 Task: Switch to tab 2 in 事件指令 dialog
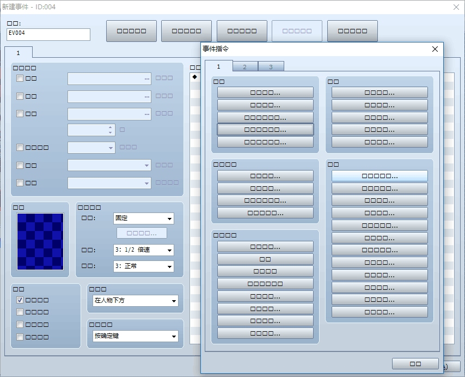(245, 66)
